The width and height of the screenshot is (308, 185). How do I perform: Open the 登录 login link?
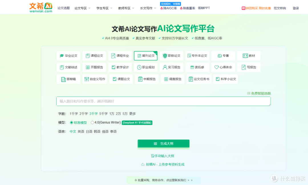pyautogui.click(x=296, y=8)
